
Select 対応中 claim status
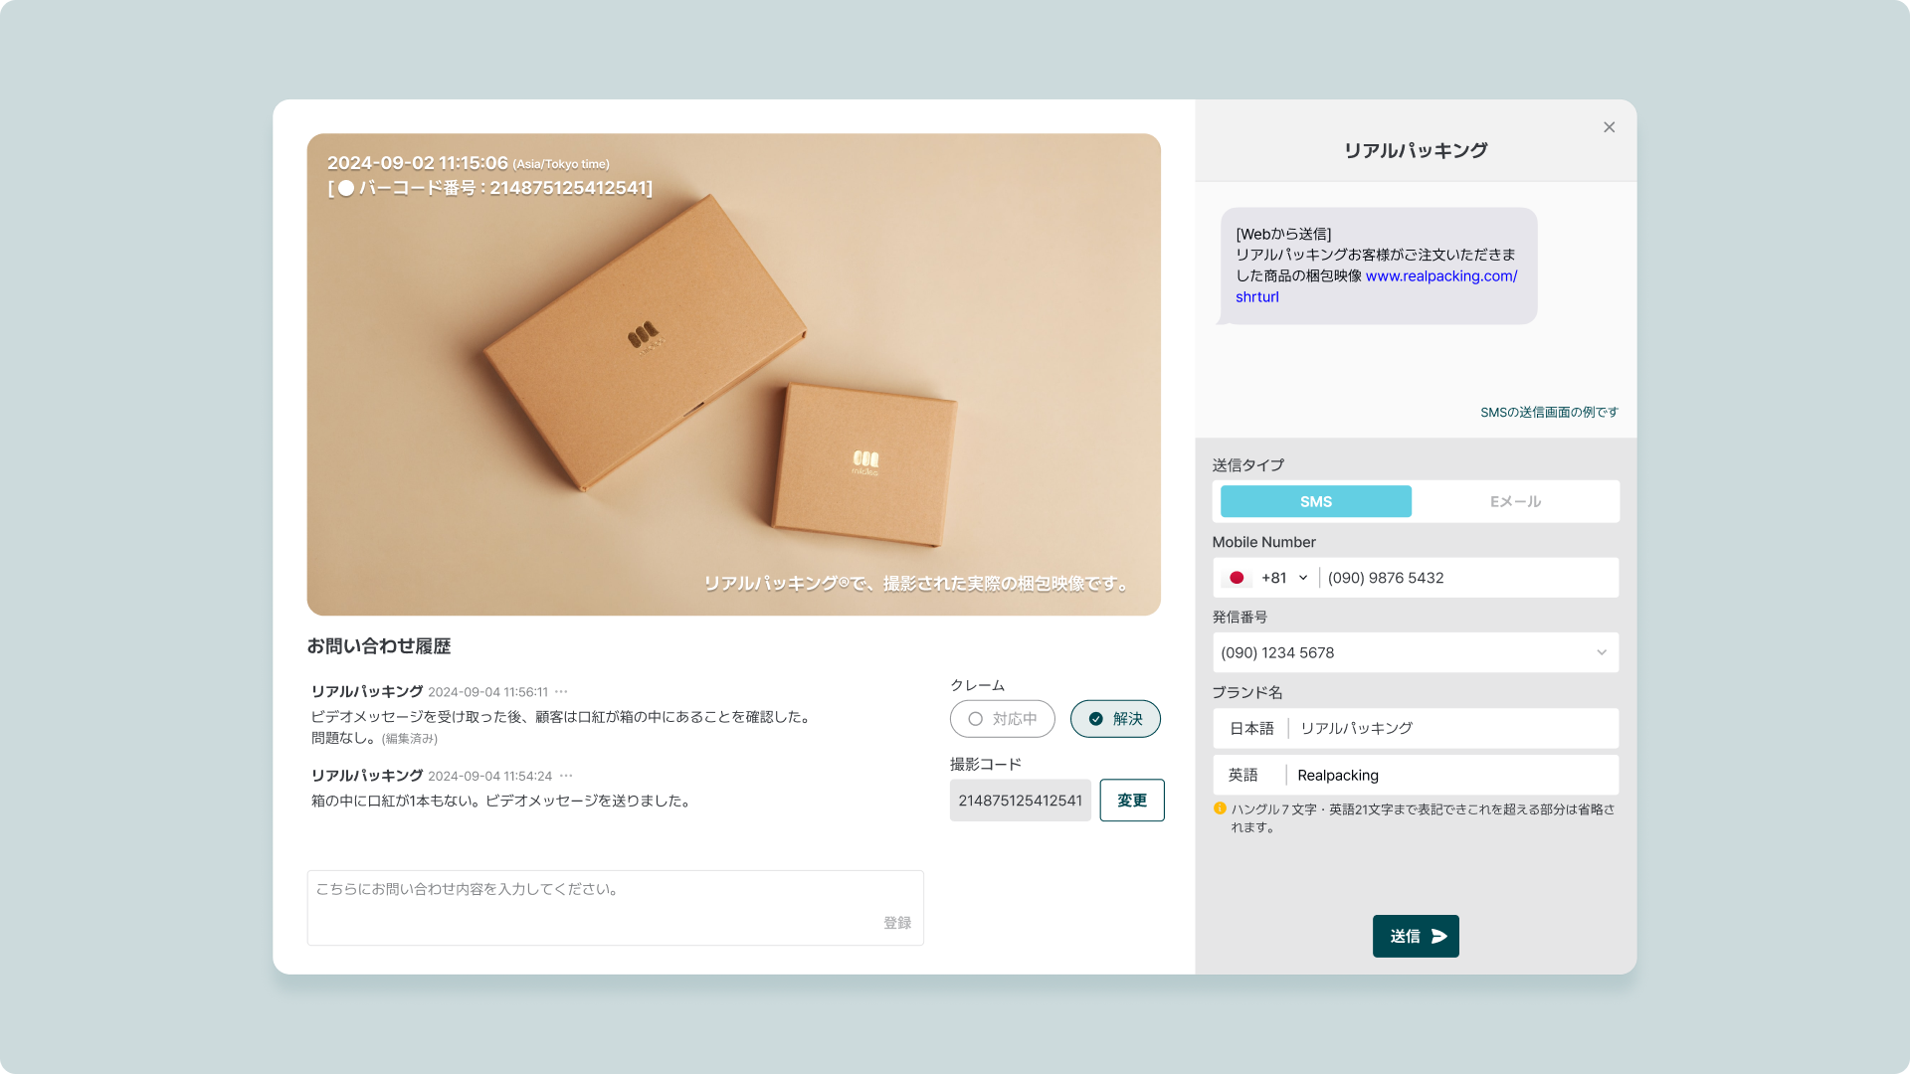tap(1002, 719)
